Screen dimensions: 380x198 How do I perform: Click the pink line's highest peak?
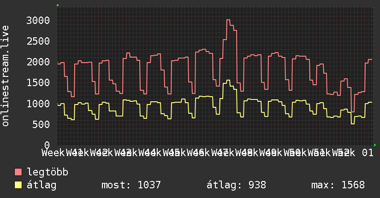click(x=228, y=20)
